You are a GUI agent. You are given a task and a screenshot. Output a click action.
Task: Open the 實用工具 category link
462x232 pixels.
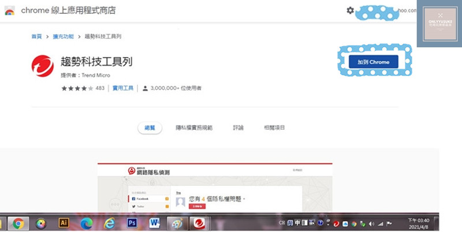pyautogui.click(x=123, y=88)
